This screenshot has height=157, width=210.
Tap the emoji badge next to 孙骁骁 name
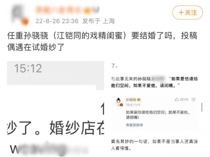(x=139, y=100)
